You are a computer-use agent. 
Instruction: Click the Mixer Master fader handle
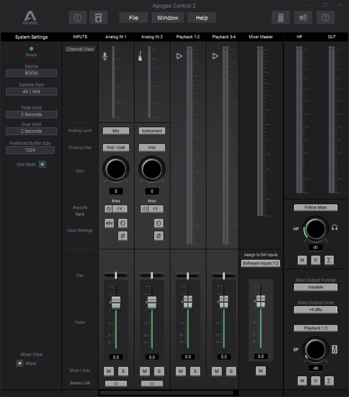click(261, 302)
